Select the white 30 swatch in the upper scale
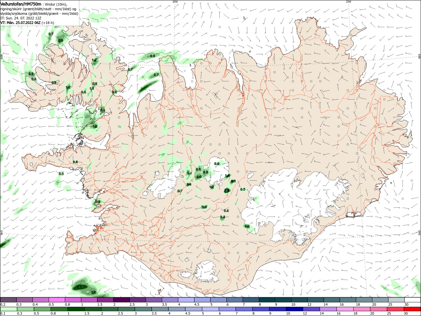 click(x=412, y=300)
